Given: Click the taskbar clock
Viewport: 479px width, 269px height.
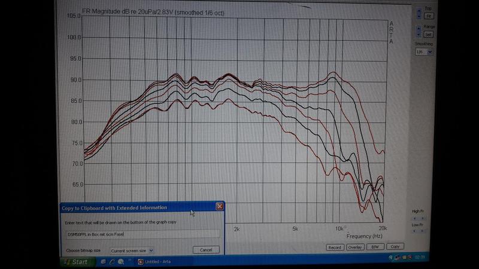Looking at the screenshot, I should (x=420, y=257).
